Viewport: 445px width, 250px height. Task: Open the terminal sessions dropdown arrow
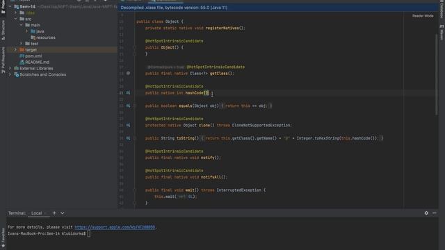pos(63,213)
